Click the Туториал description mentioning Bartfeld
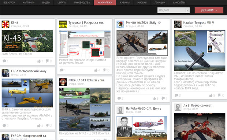Image resolution: width=227 pixels, height=140 pixels. (82, 62)
